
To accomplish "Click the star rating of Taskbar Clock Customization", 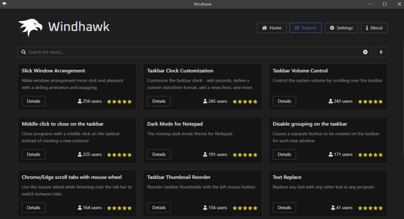I will point(245,101).
